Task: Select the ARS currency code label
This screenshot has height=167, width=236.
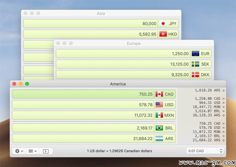Action: tap(169, 138)
